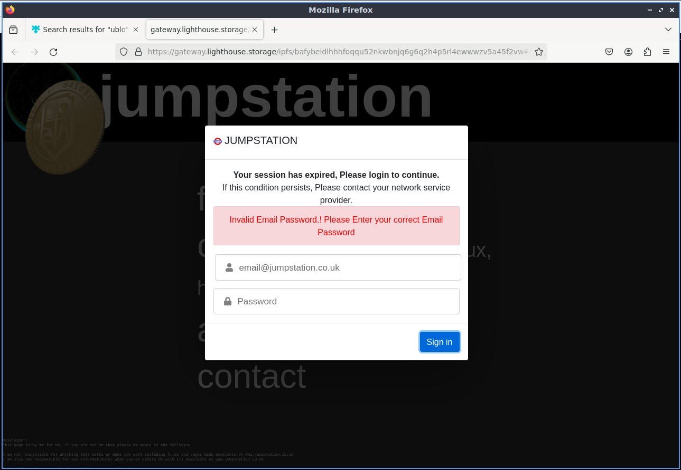This screenshot has width=681, height=470.
Task: Click the padlock site info icon
Action: click(x=138, y=52)
